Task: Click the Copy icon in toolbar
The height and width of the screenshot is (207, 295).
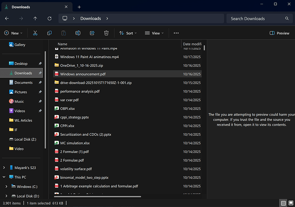Action: tap(50, 33)
